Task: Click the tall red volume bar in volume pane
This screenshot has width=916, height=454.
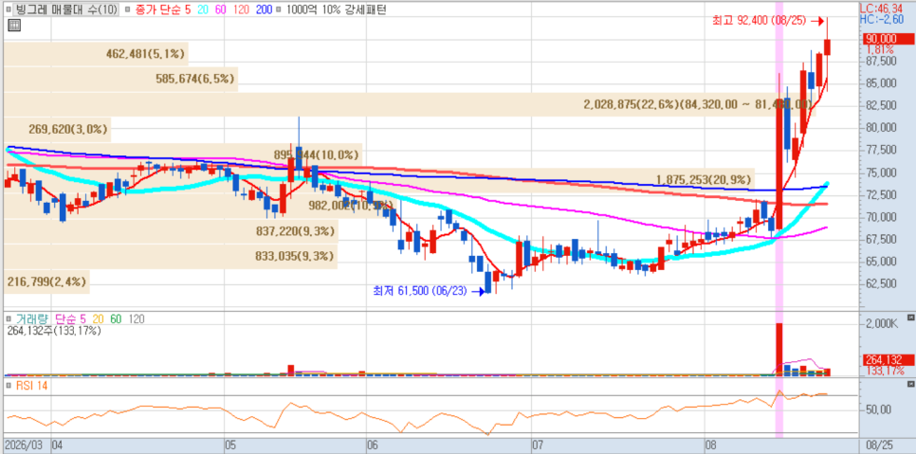Action: click(779, 349)
